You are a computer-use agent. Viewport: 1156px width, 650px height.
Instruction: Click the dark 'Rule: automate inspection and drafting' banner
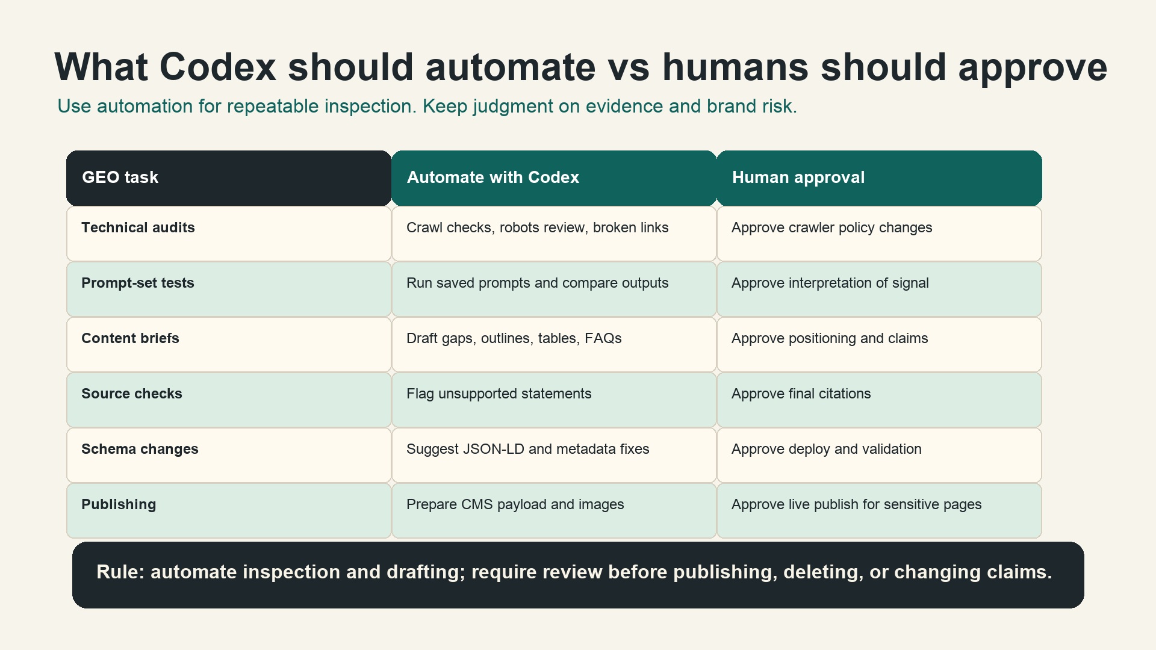pyautogui.click(x=578, y=575)
